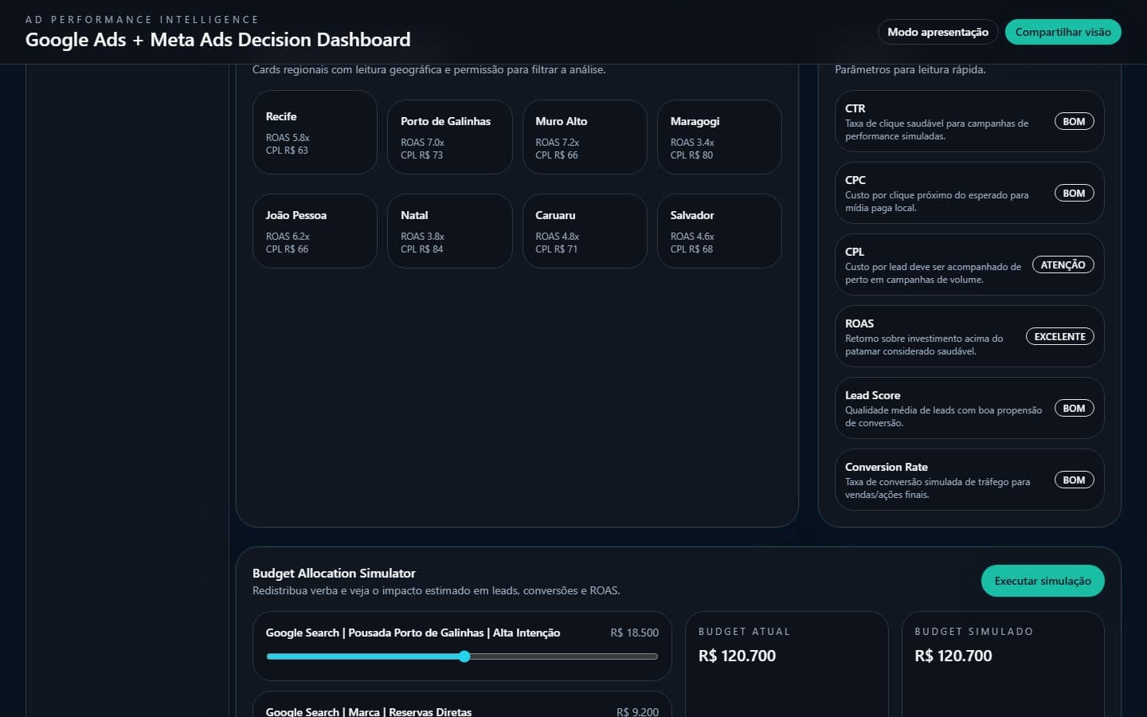Click the Budget Allocation Simulator heading
The width and height of the screenshot is (1147, 717).
tap(334, 573)
